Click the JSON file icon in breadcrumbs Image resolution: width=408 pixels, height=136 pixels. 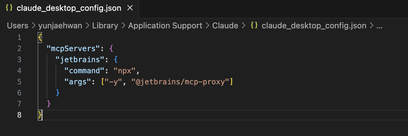[254, 26]
